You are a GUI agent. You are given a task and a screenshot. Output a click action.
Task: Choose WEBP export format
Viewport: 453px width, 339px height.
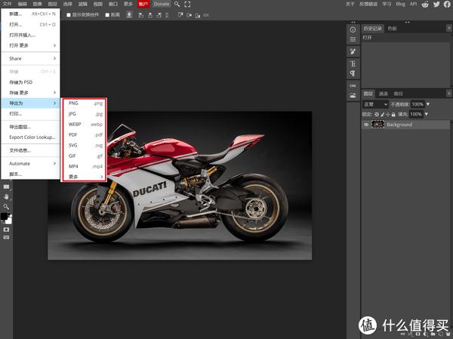[x=84, y=125]
